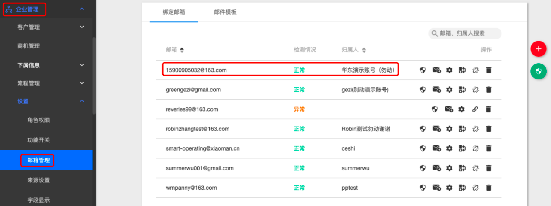Open gear settings for robinzhangtest@163.com
Image resolution: width=551 pixels, height=206 pixels.
click(x=449, y=129)
